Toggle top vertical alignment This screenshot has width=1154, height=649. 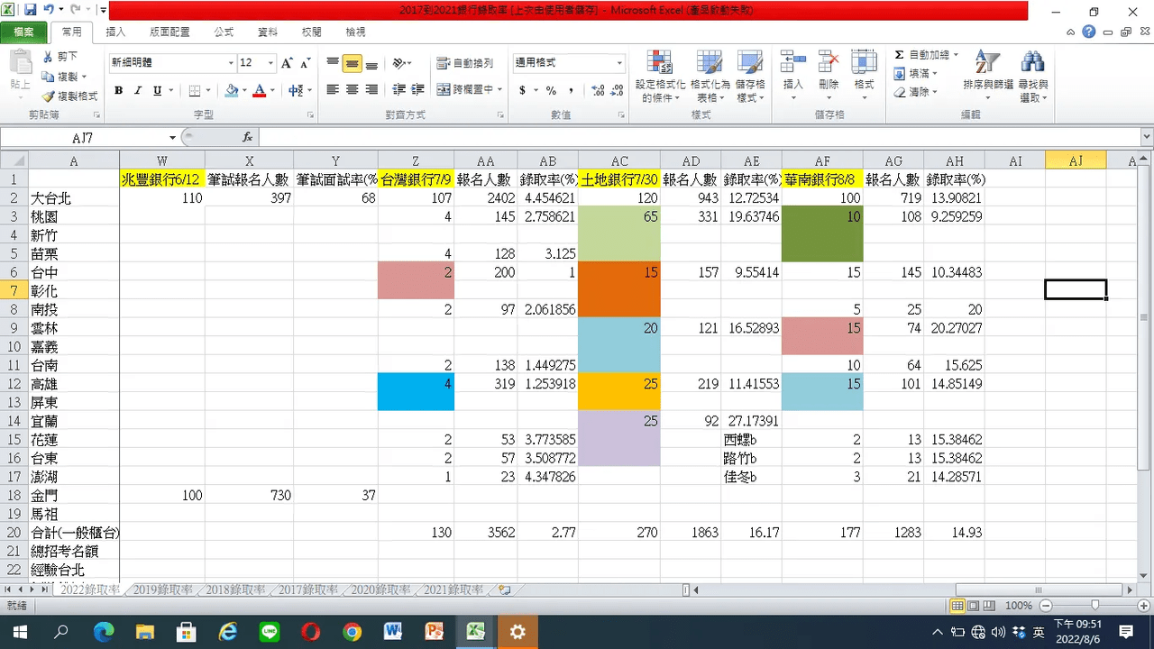tap(333, 63)
